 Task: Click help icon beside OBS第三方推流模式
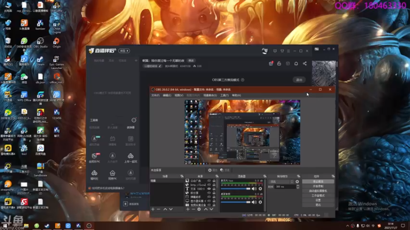pyautogui.click(x=242, y=80)
